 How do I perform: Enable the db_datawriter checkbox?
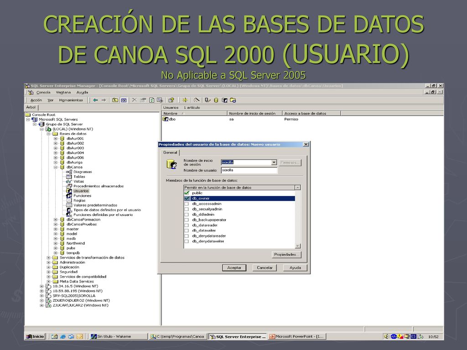(x=187, y=231)
